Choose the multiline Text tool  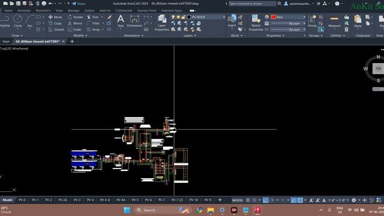(121, 21)
